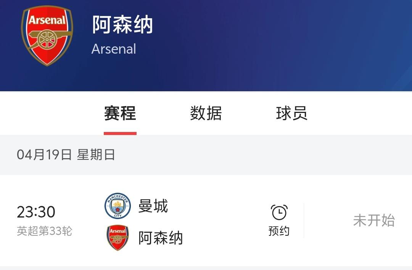Tap the alarm clock reminder icon
Screen dimensions: 412x270
pos(279,212)
